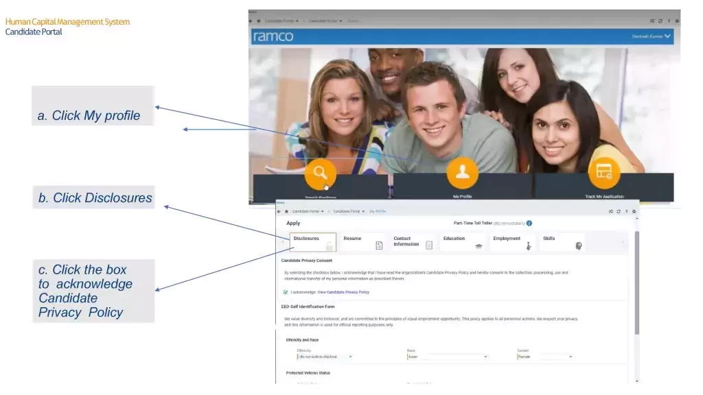Click the 'EEO-Self Identification Form' heading

click(x=308, y=307)
